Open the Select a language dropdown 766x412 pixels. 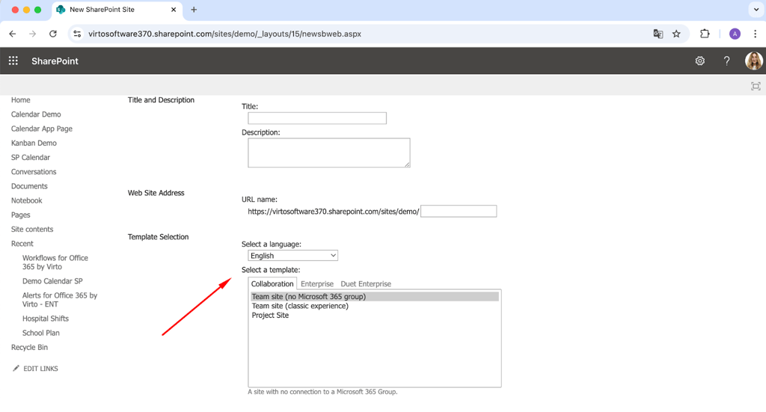[292, 256]
